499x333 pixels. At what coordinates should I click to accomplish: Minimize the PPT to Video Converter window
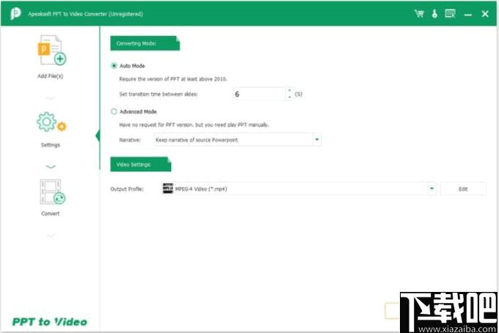468,15
